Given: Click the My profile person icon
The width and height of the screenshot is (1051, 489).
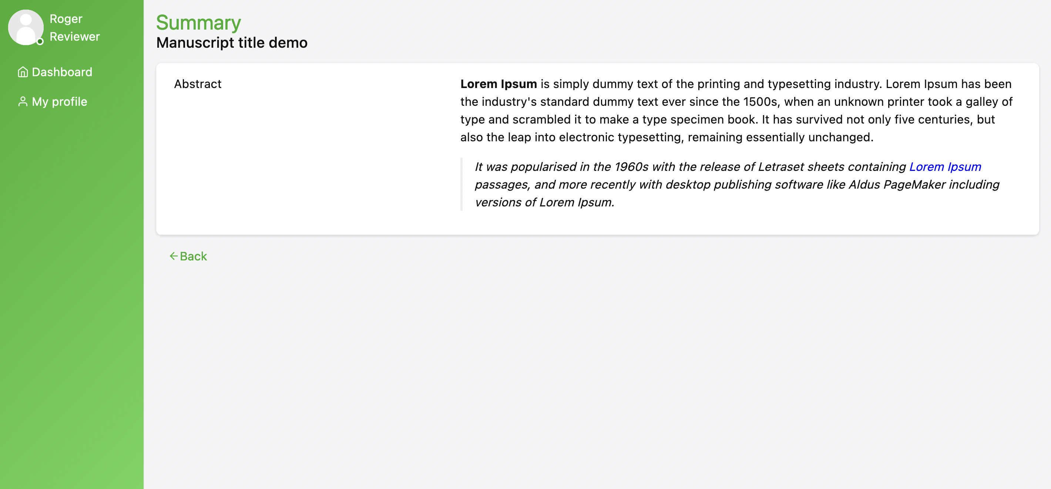Looking at the screenshot, I should [x=23, y=102].
